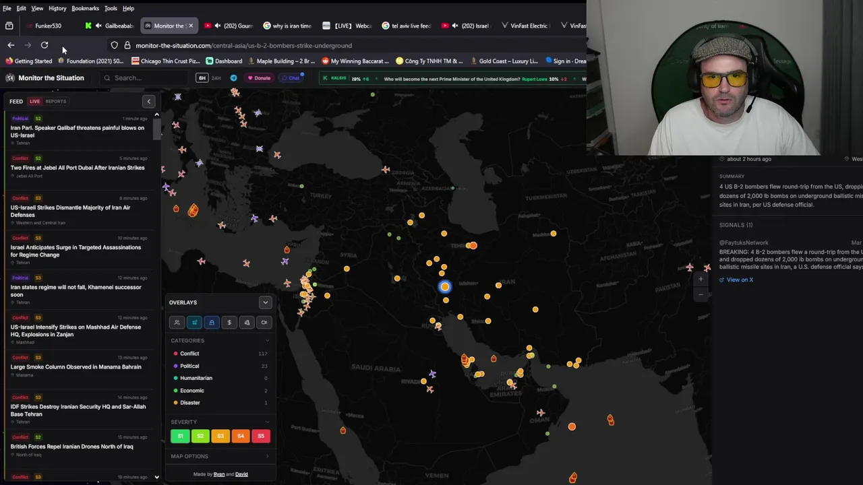Open the Tools menu
The image size is (863, 485).
tap(111, 8)
